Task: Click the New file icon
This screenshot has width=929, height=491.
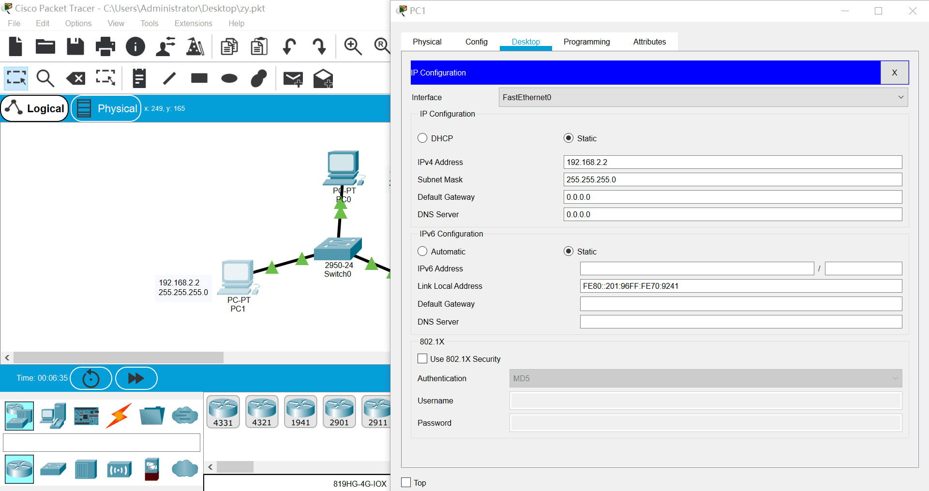Action: point(16,46)
